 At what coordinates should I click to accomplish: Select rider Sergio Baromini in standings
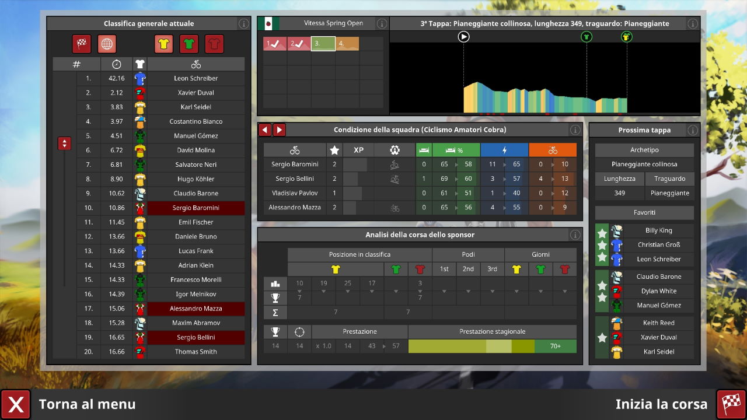tap(196, 208)
